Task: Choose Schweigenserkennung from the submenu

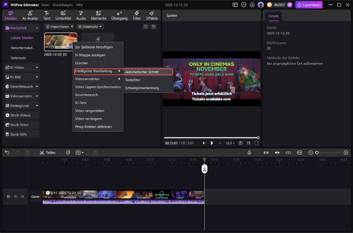Action: 148,88
